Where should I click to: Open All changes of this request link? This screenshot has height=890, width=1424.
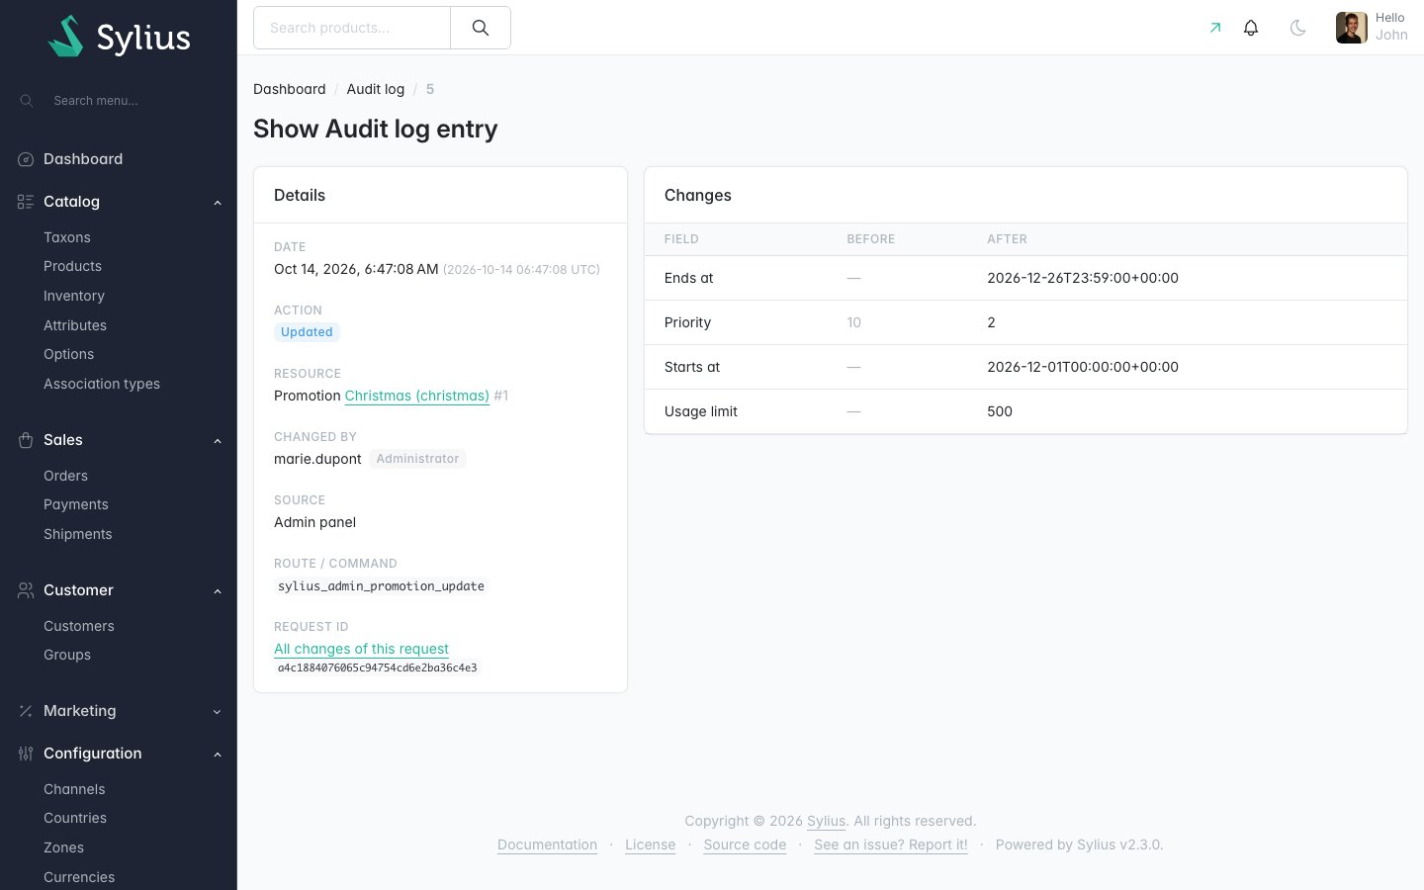point(361,649)
